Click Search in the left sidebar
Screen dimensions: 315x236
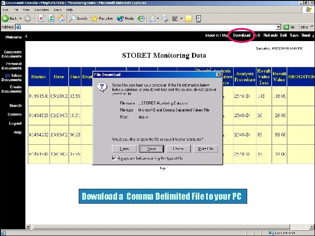pos(15,106)
